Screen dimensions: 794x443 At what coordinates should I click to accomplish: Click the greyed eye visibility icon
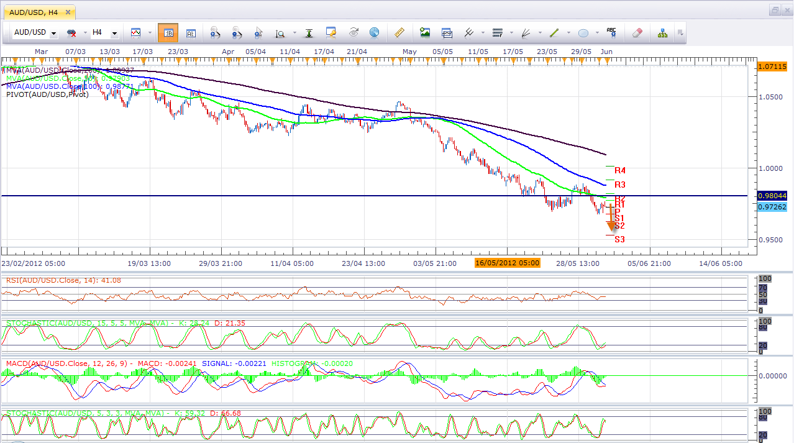(x=354, y=32)
